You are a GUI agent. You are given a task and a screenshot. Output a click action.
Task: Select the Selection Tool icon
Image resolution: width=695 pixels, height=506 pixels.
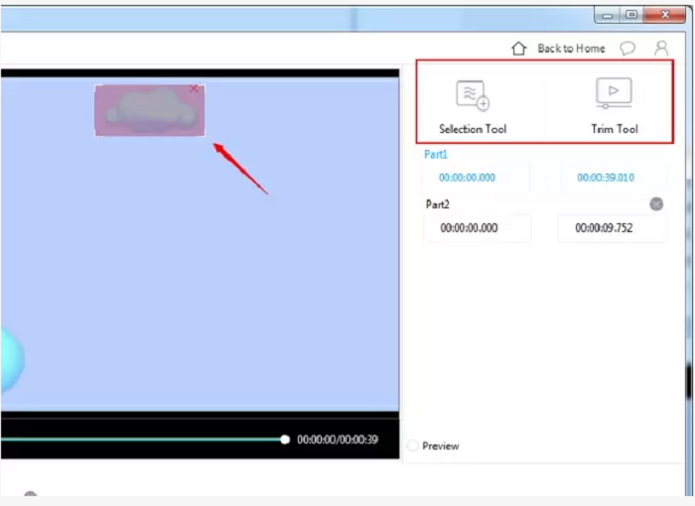click(473, 95)
